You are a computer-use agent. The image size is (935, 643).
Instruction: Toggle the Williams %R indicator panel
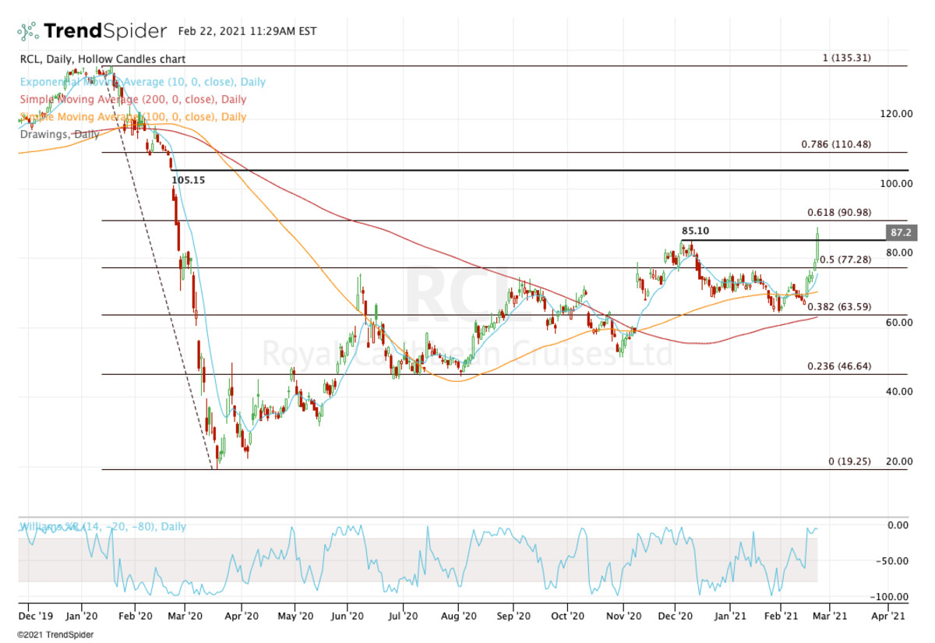[x=103, y=526]
